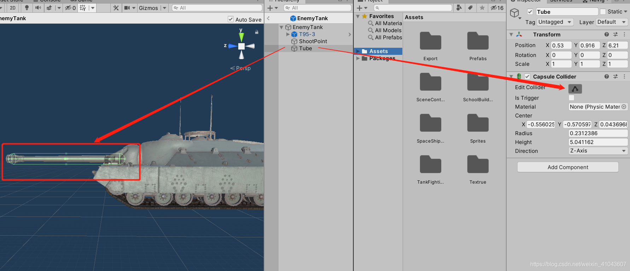Select All Prefabs saved search
The image size is (630, 271).
click(x=389, y=38)
